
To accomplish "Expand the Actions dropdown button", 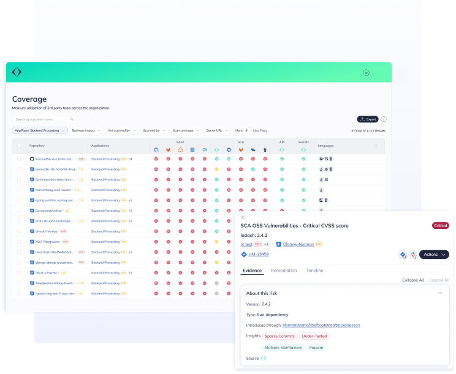I will pos(434,255).
